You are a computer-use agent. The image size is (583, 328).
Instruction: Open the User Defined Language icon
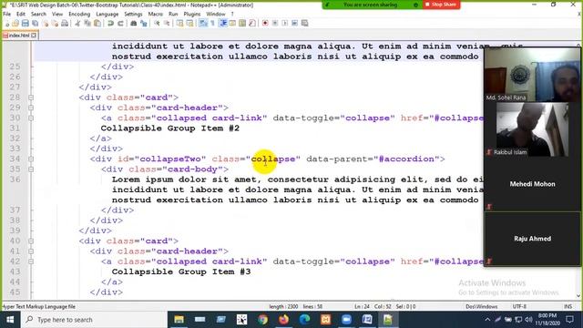(x=232, y=23)
